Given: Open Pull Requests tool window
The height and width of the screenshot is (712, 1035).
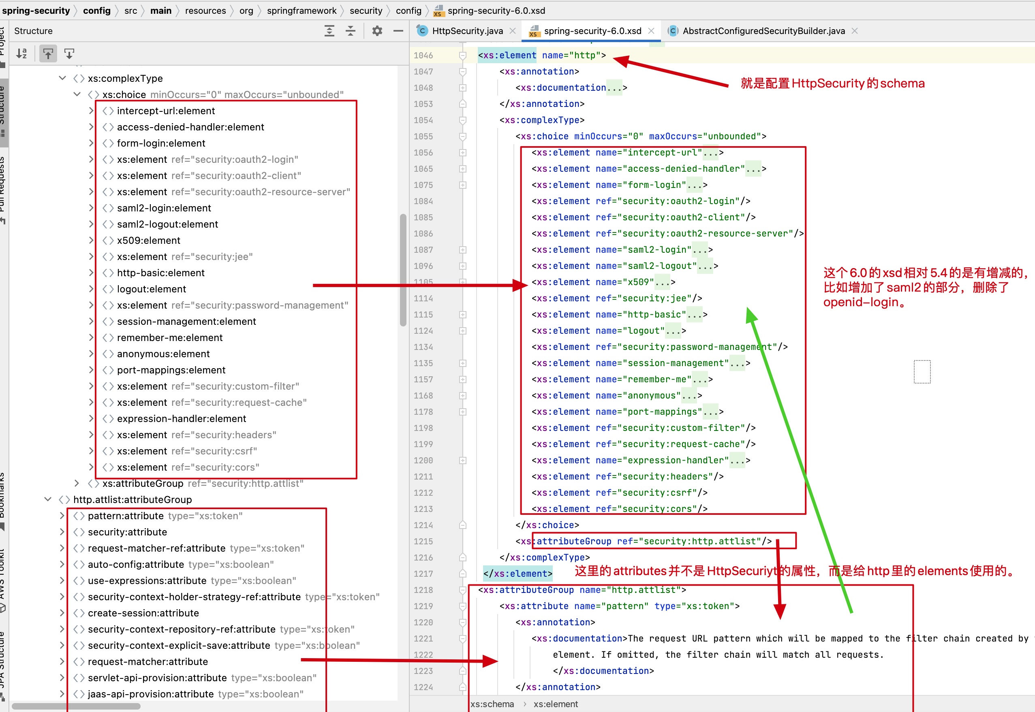Looking at the screenshot, I should pyautogui.click(x=3, y=190).
